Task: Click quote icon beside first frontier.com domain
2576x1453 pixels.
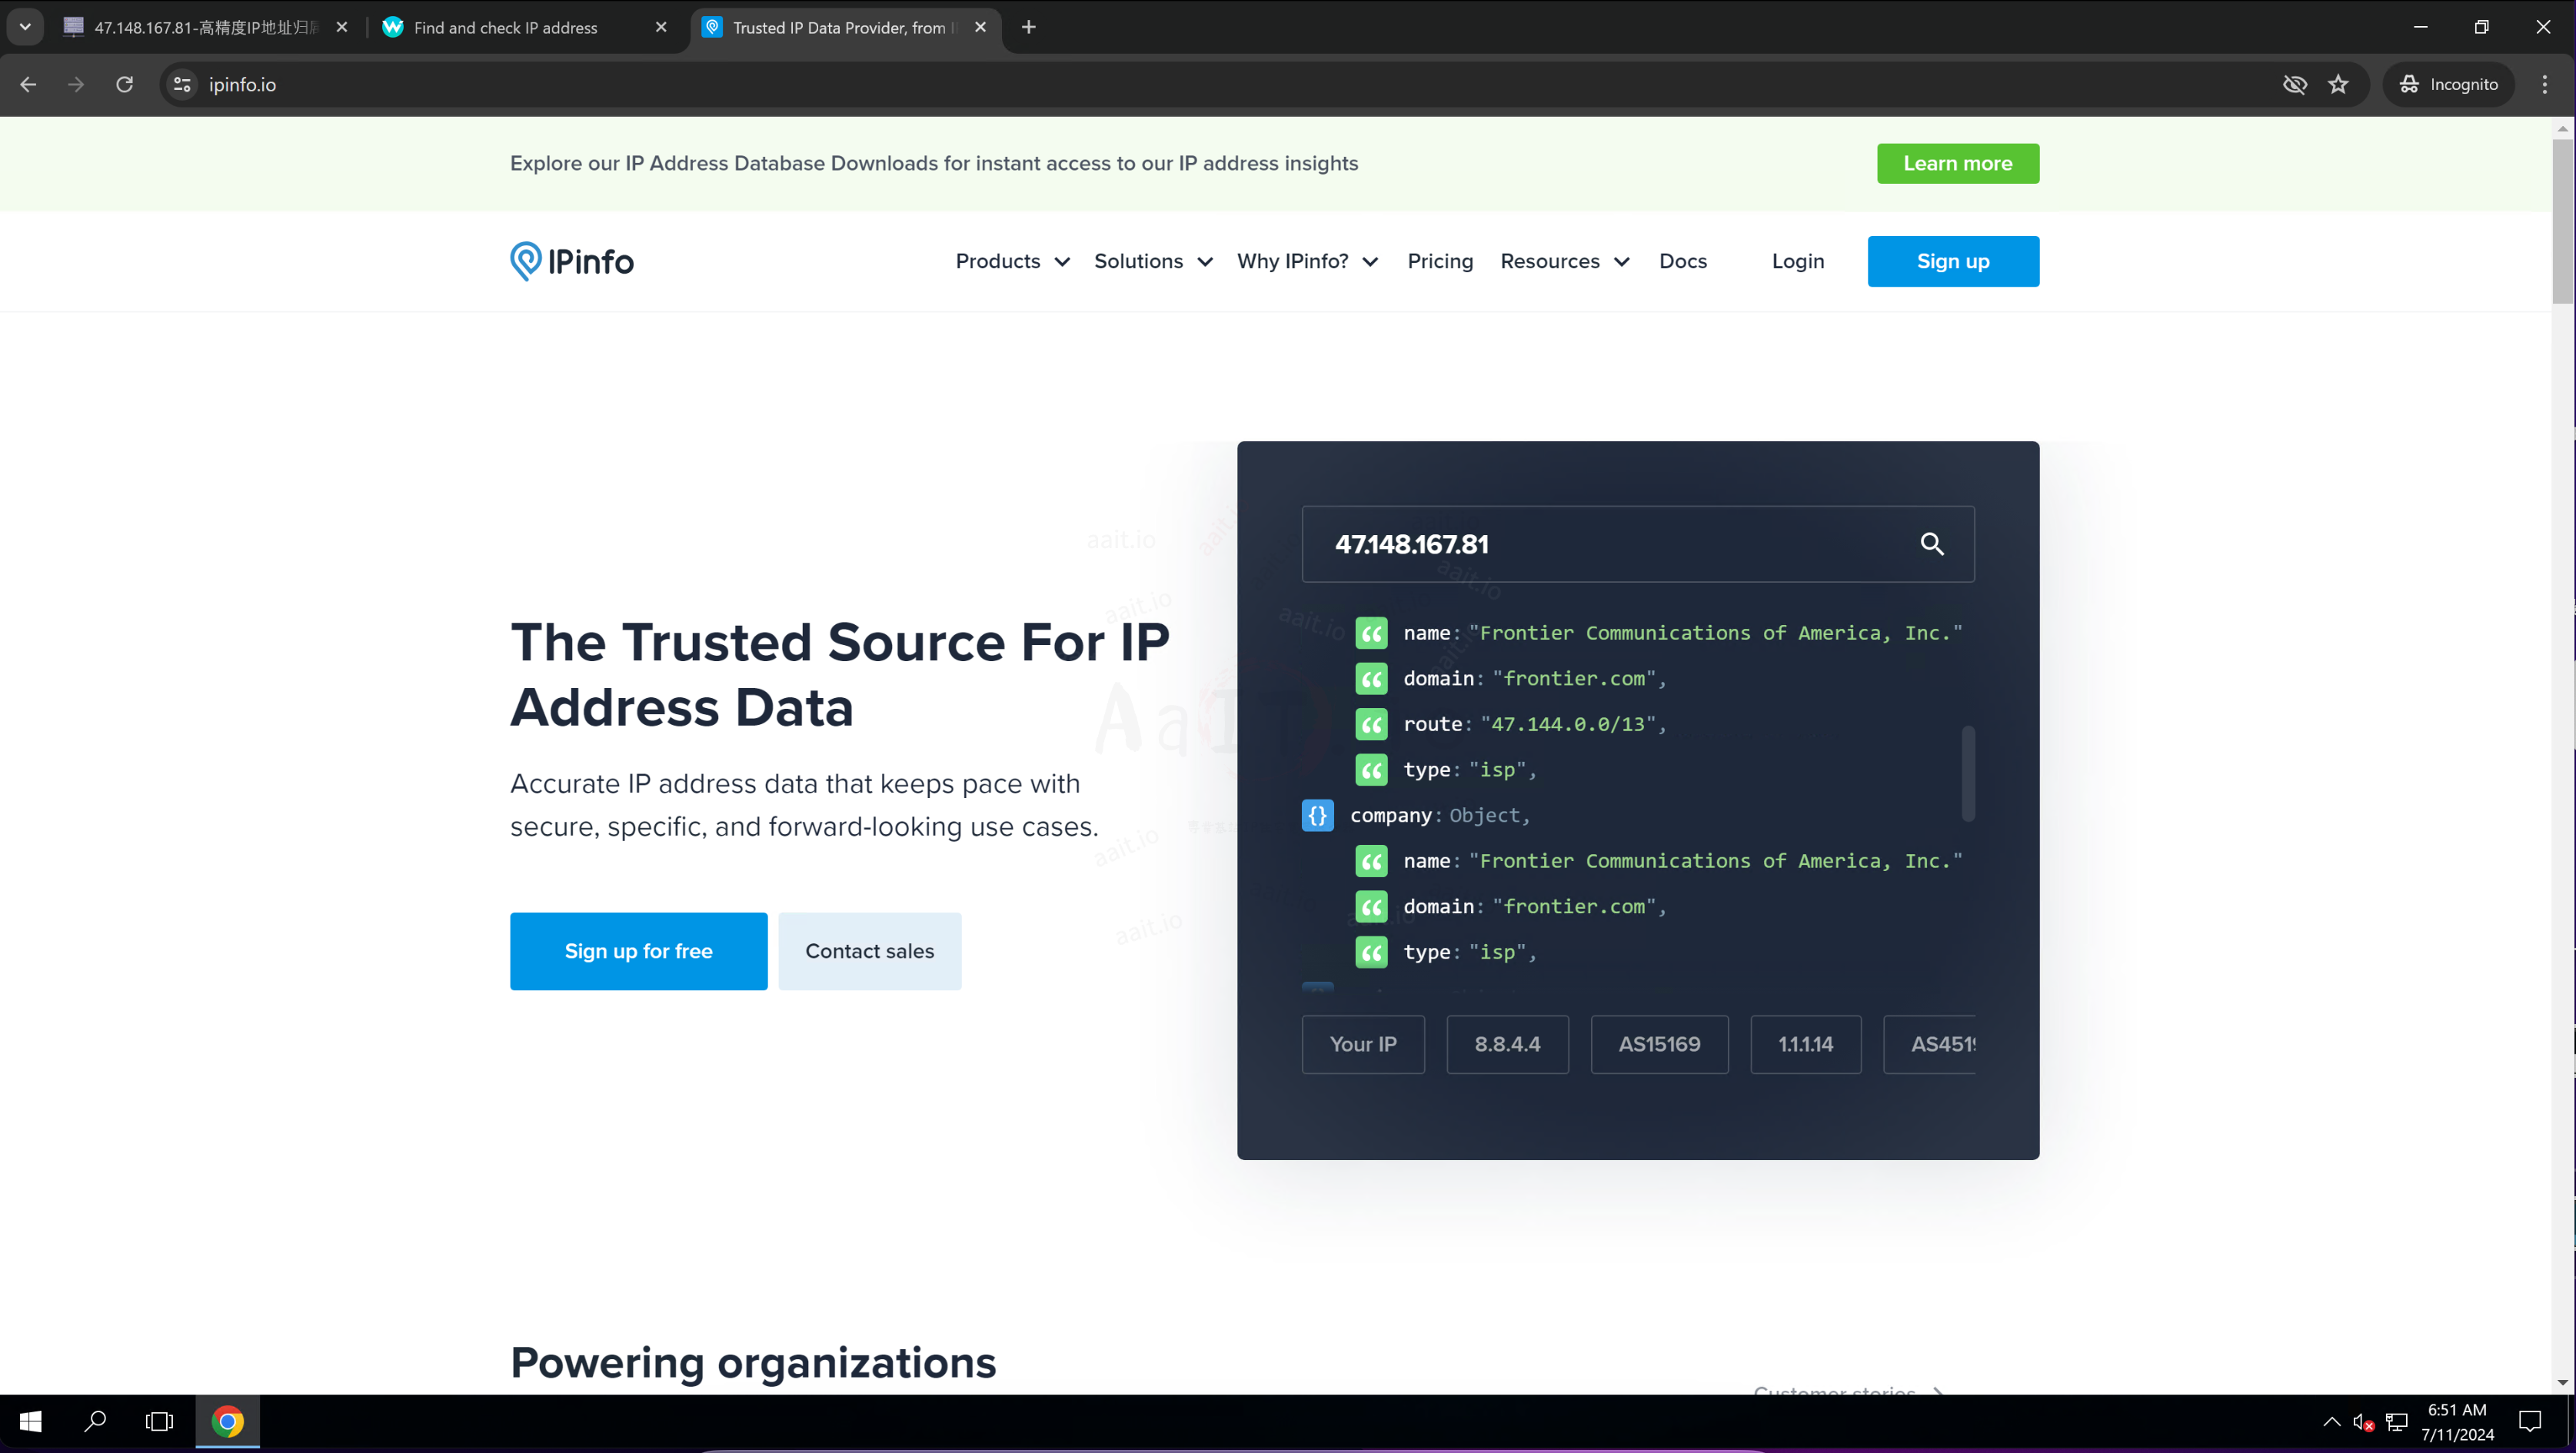Action: click(x=1371, y=679)
